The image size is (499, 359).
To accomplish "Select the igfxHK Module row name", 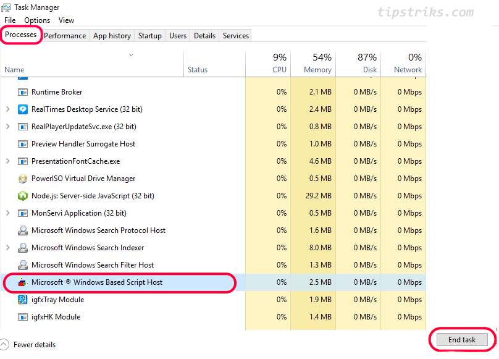I will (56, 317).
